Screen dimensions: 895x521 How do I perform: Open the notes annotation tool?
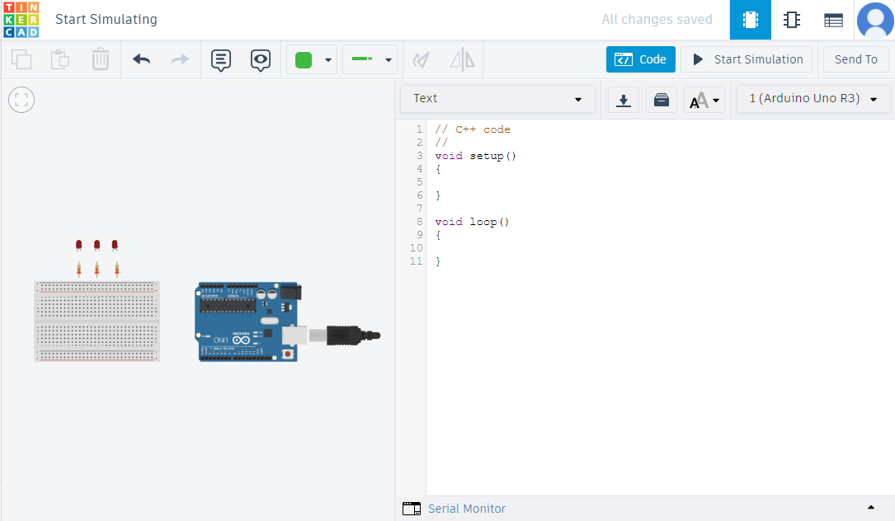click(x=220, y=59)
